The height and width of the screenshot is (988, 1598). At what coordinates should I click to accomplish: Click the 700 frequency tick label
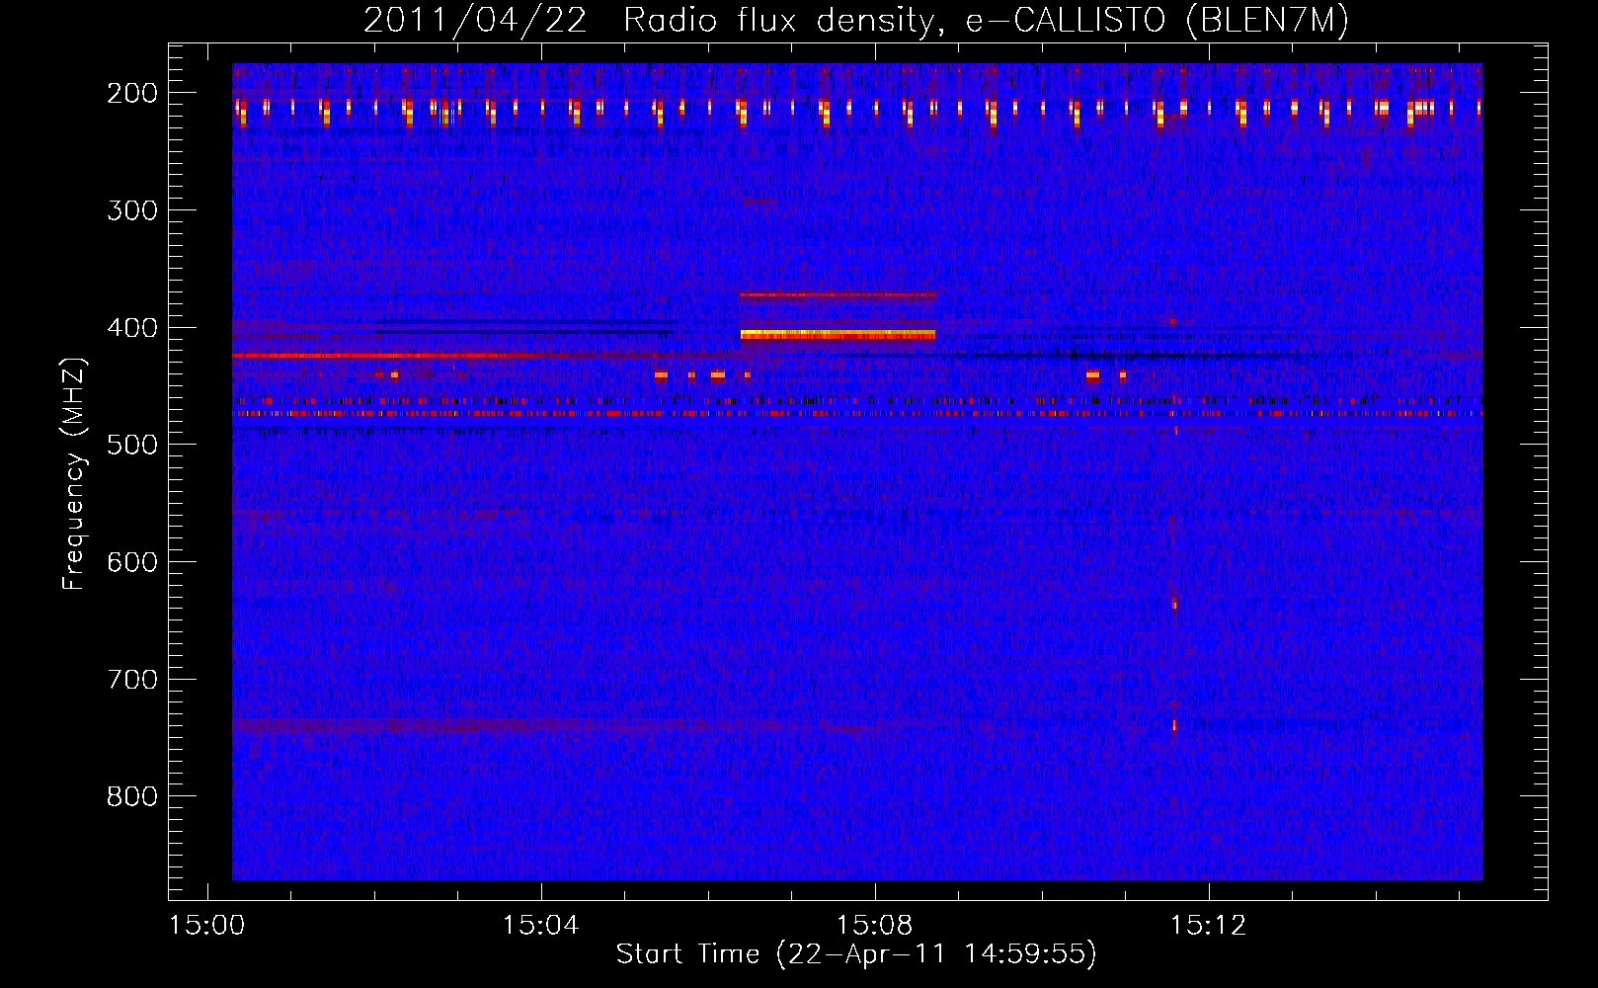132,680
